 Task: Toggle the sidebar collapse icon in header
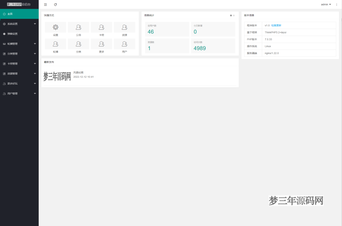coord(45,5)
